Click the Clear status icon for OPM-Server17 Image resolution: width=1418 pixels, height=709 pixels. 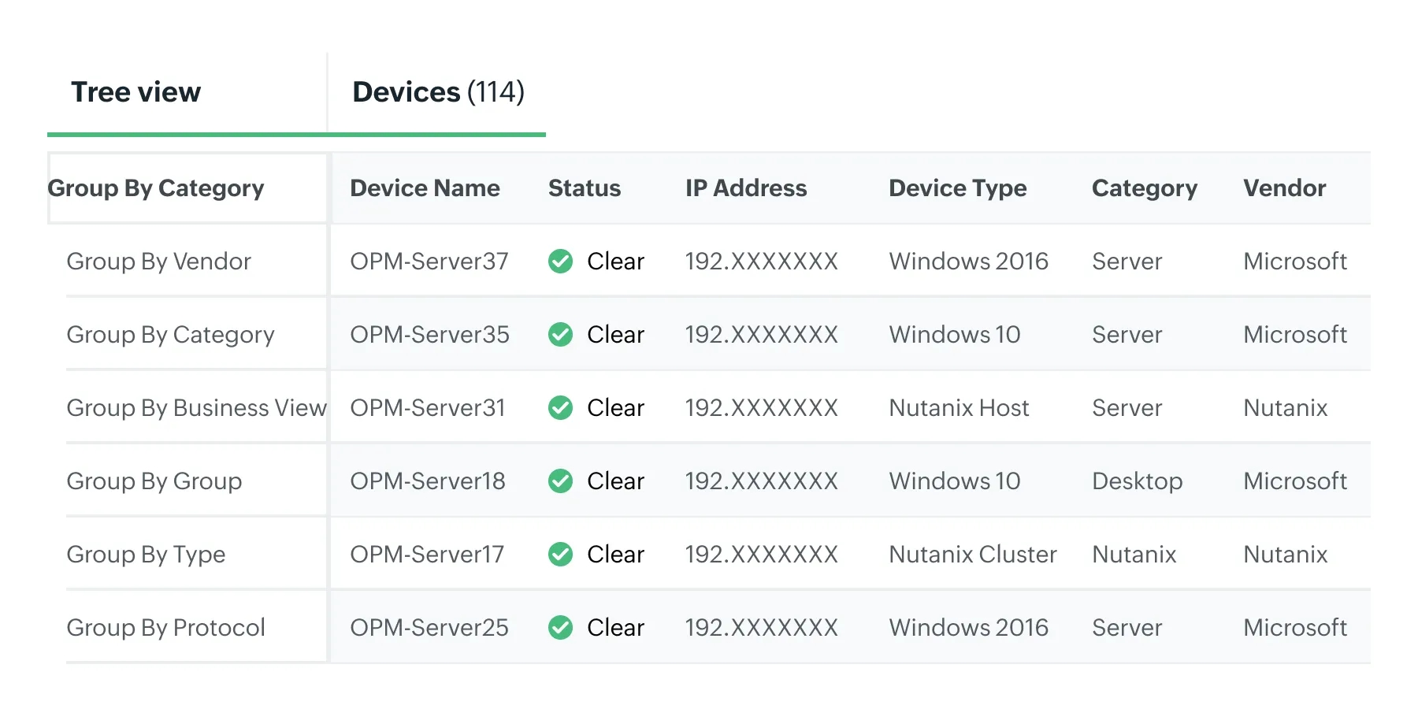[561, 554]
